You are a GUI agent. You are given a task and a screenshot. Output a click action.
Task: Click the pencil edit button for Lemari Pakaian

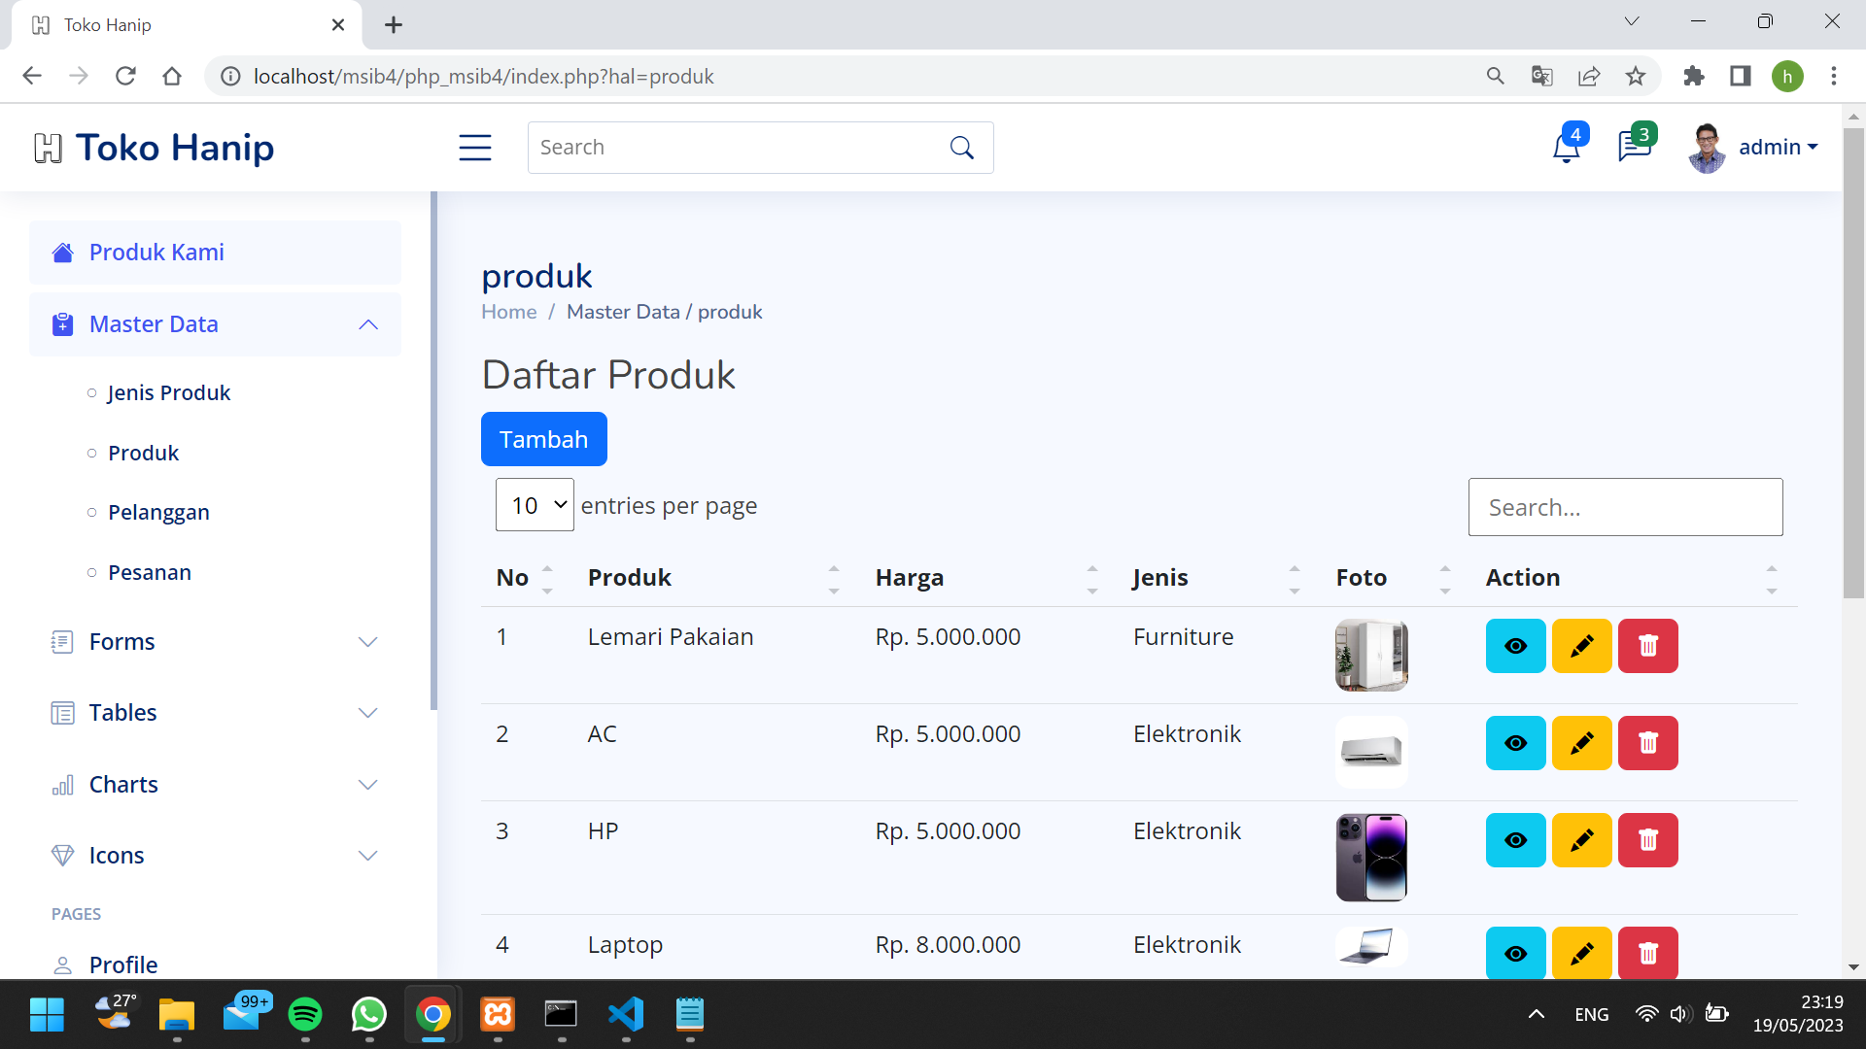tap(1581, 646)
